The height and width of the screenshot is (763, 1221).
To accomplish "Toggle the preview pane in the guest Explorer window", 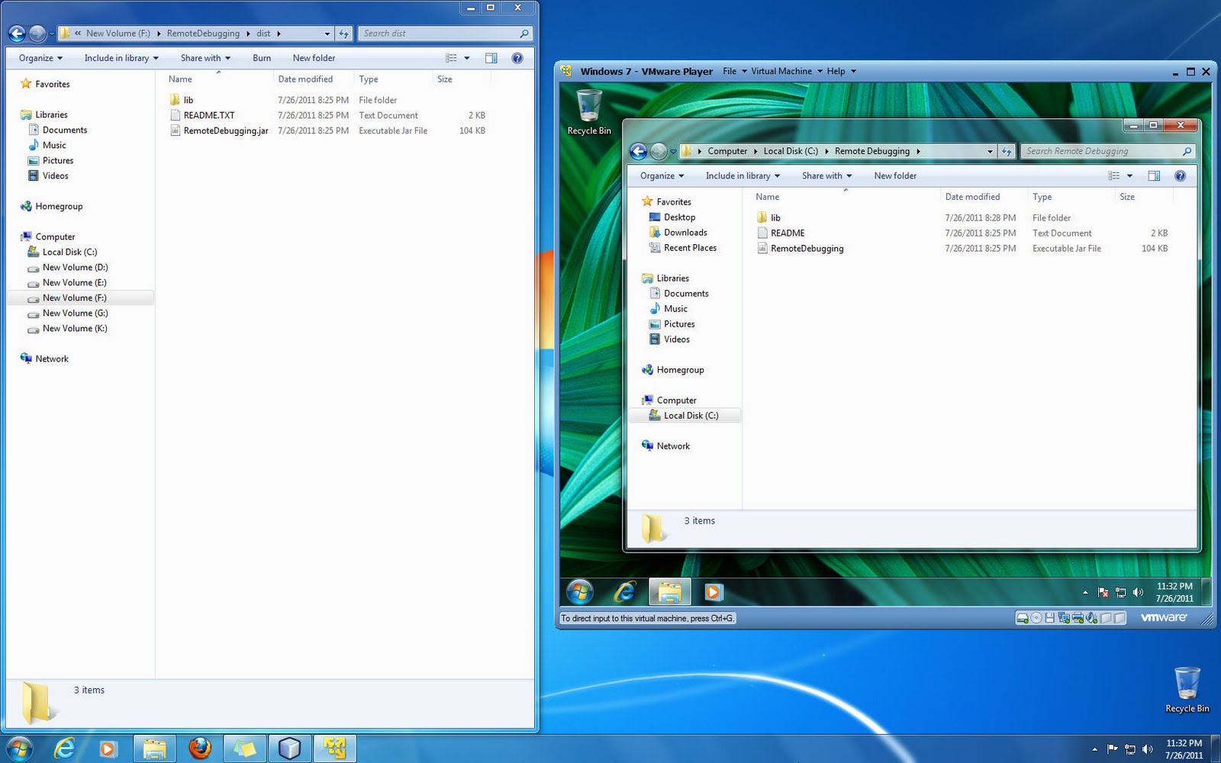I will tap(1152, 175).
